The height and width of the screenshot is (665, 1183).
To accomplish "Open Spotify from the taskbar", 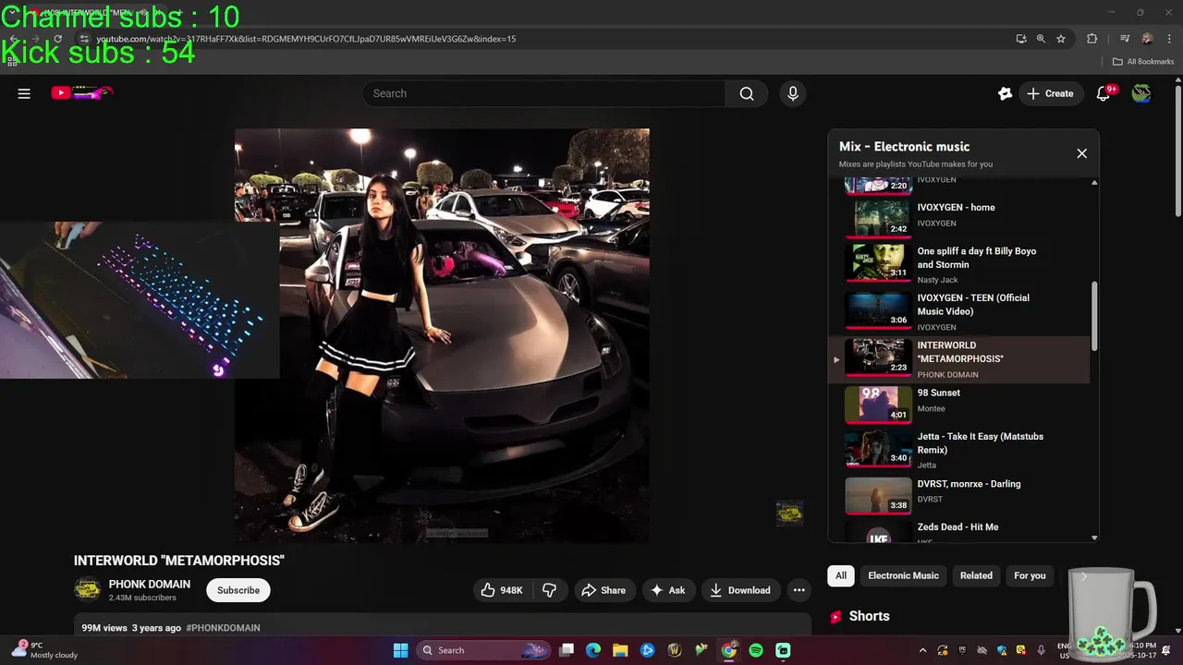I will [x=756, y=650].
